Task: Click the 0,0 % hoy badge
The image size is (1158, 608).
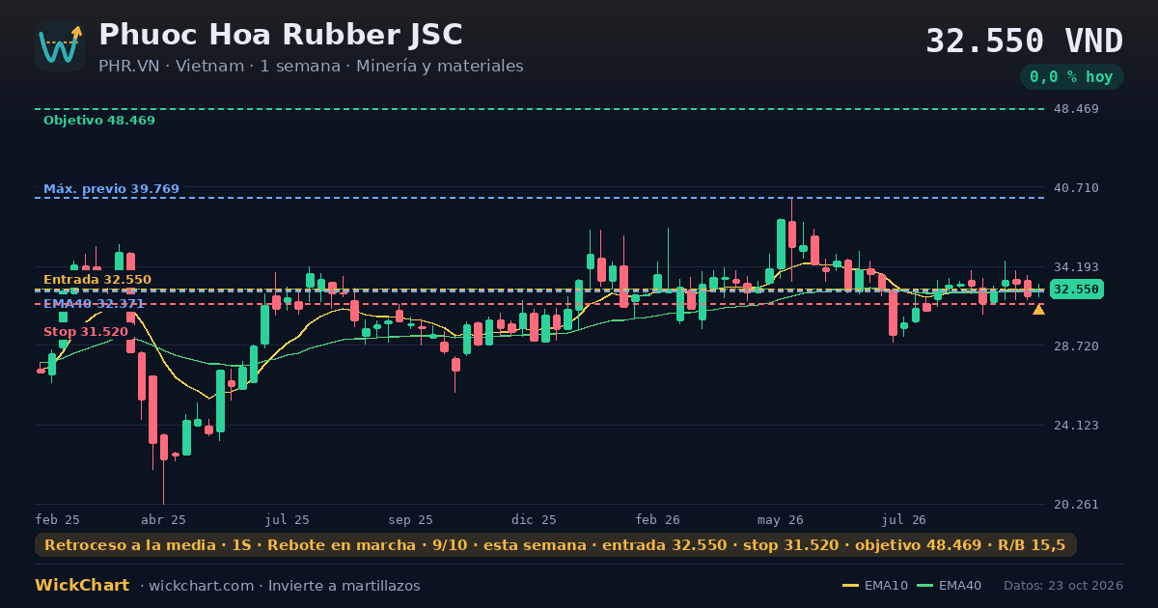Action: pos(1071,76)
